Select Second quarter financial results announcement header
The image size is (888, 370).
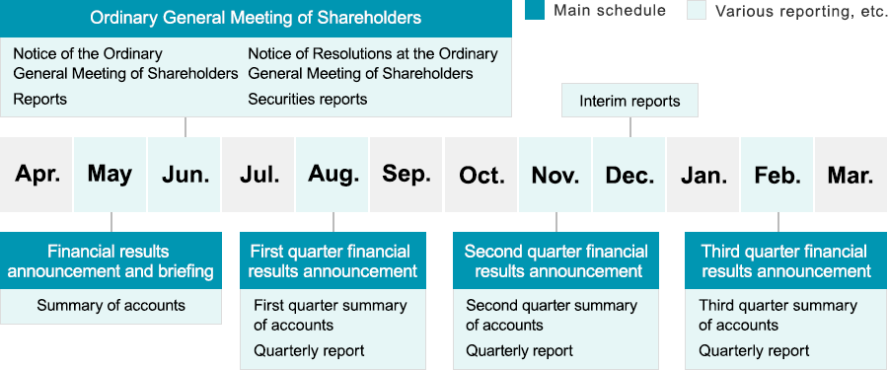pos(555,260)
